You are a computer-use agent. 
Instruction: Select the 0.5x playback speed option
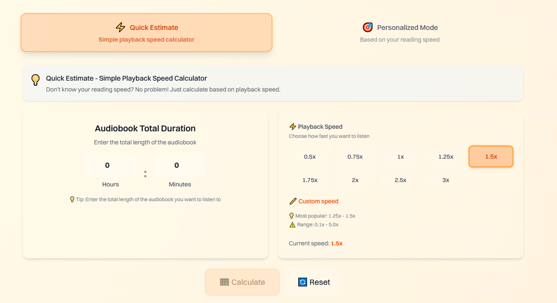pyautogui.click(x=310, y=156)
